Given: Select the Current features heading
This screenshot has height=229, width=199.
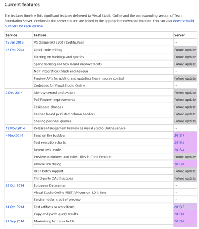Looking at the screenshot, I should tap(22, 5).
